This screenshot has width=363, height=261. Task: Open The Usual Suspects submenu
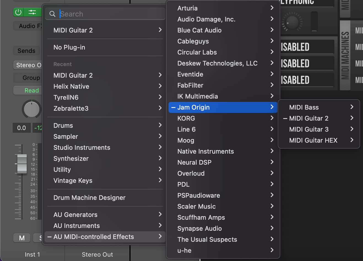pos(223,239)
